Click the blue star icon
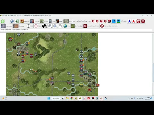 pos(130,21)
